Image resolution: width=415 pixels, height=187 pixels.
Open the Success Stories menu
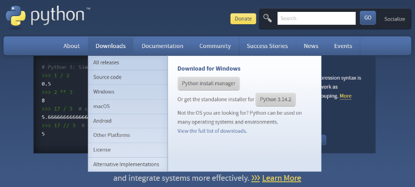[267, 46]
